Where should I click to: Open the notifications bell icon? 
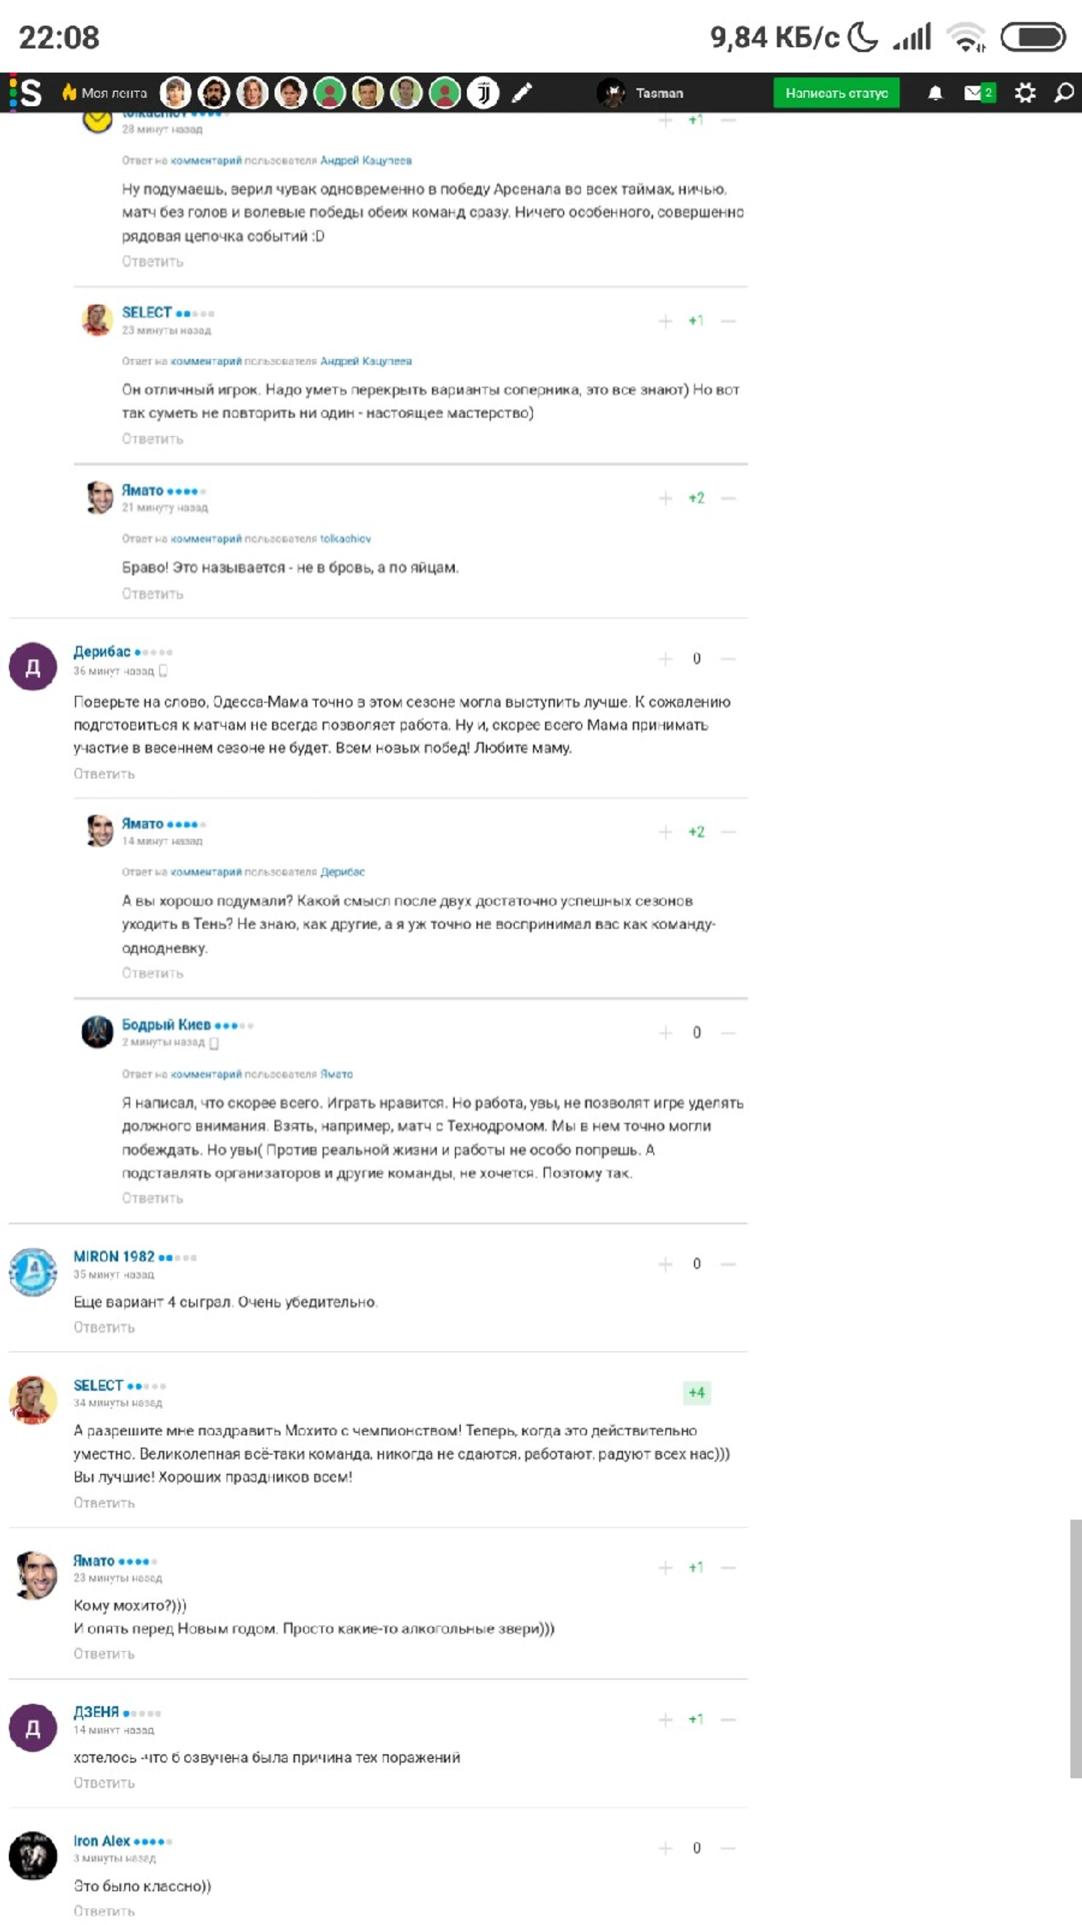pos(935,93)
